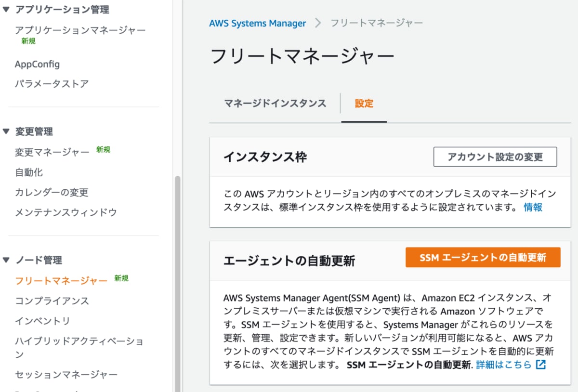Open メンテナンスウィンドウ in the sidebar
The height and width of the screenshot is (392, 578).
click(66, 212)
